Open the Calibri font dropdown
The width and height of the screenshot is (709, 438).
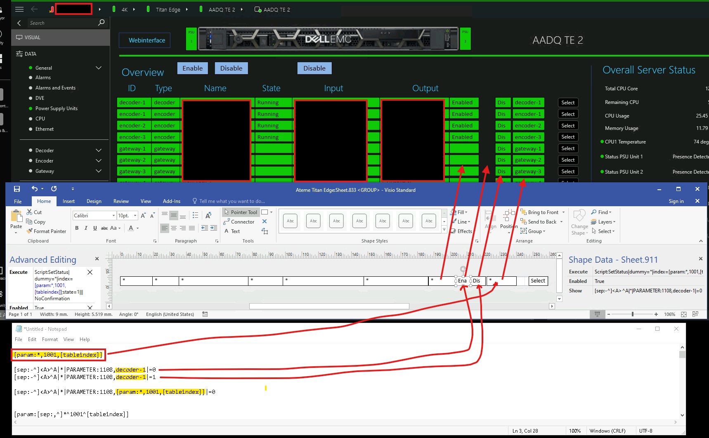click(x=113, y=216)
